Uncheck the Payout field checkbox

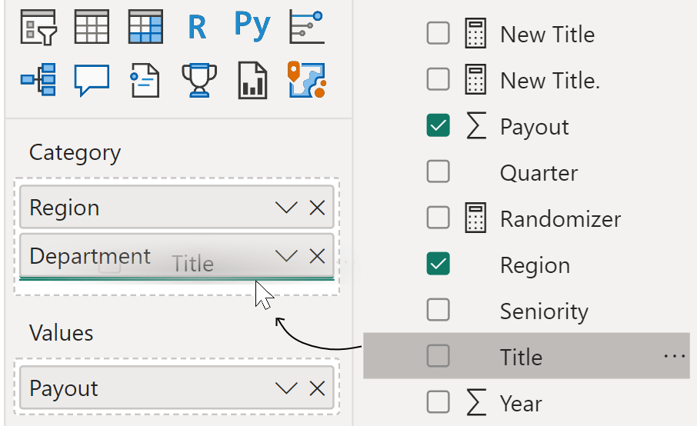point(438,126)
